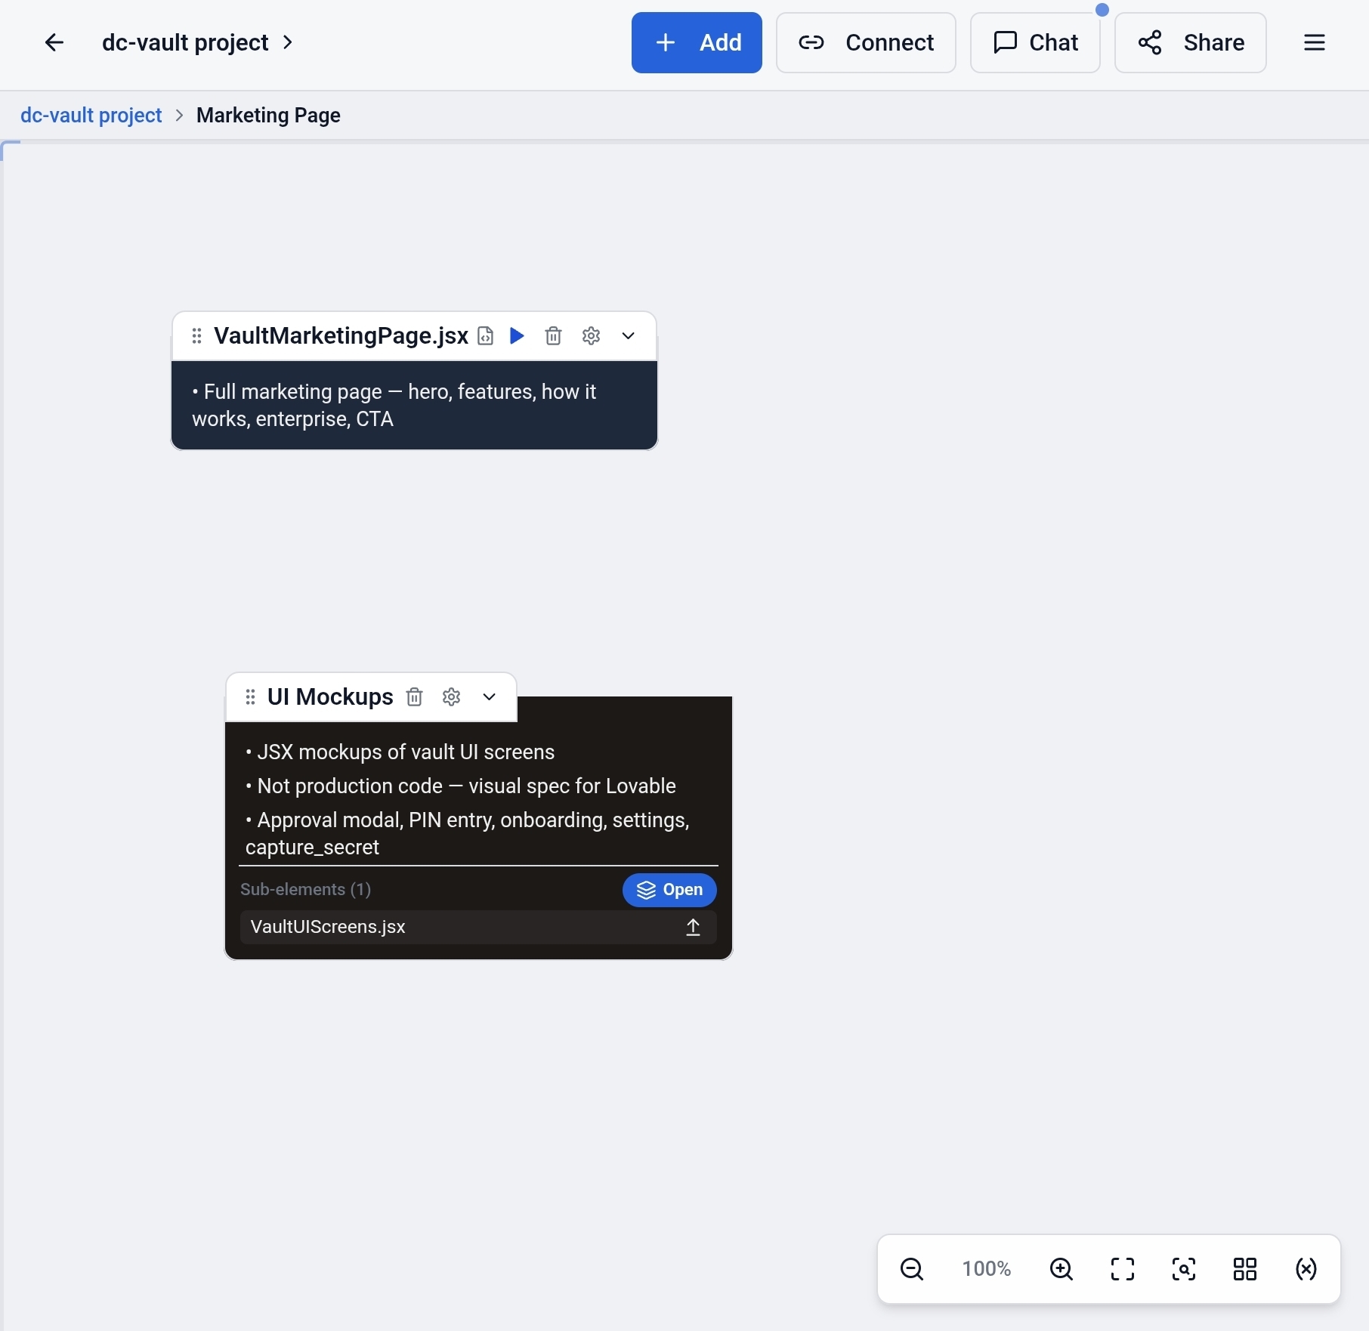Open the Connect tool

866,42
